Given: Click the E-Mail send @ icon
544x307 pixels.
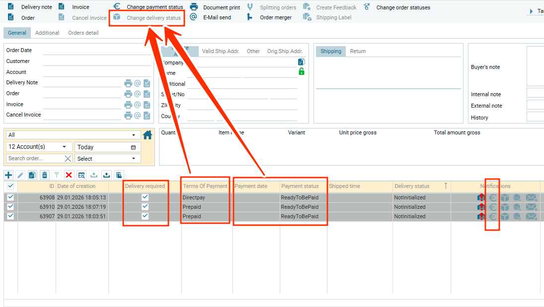Looking at the screenshot, I should click(x=194, y=17).
